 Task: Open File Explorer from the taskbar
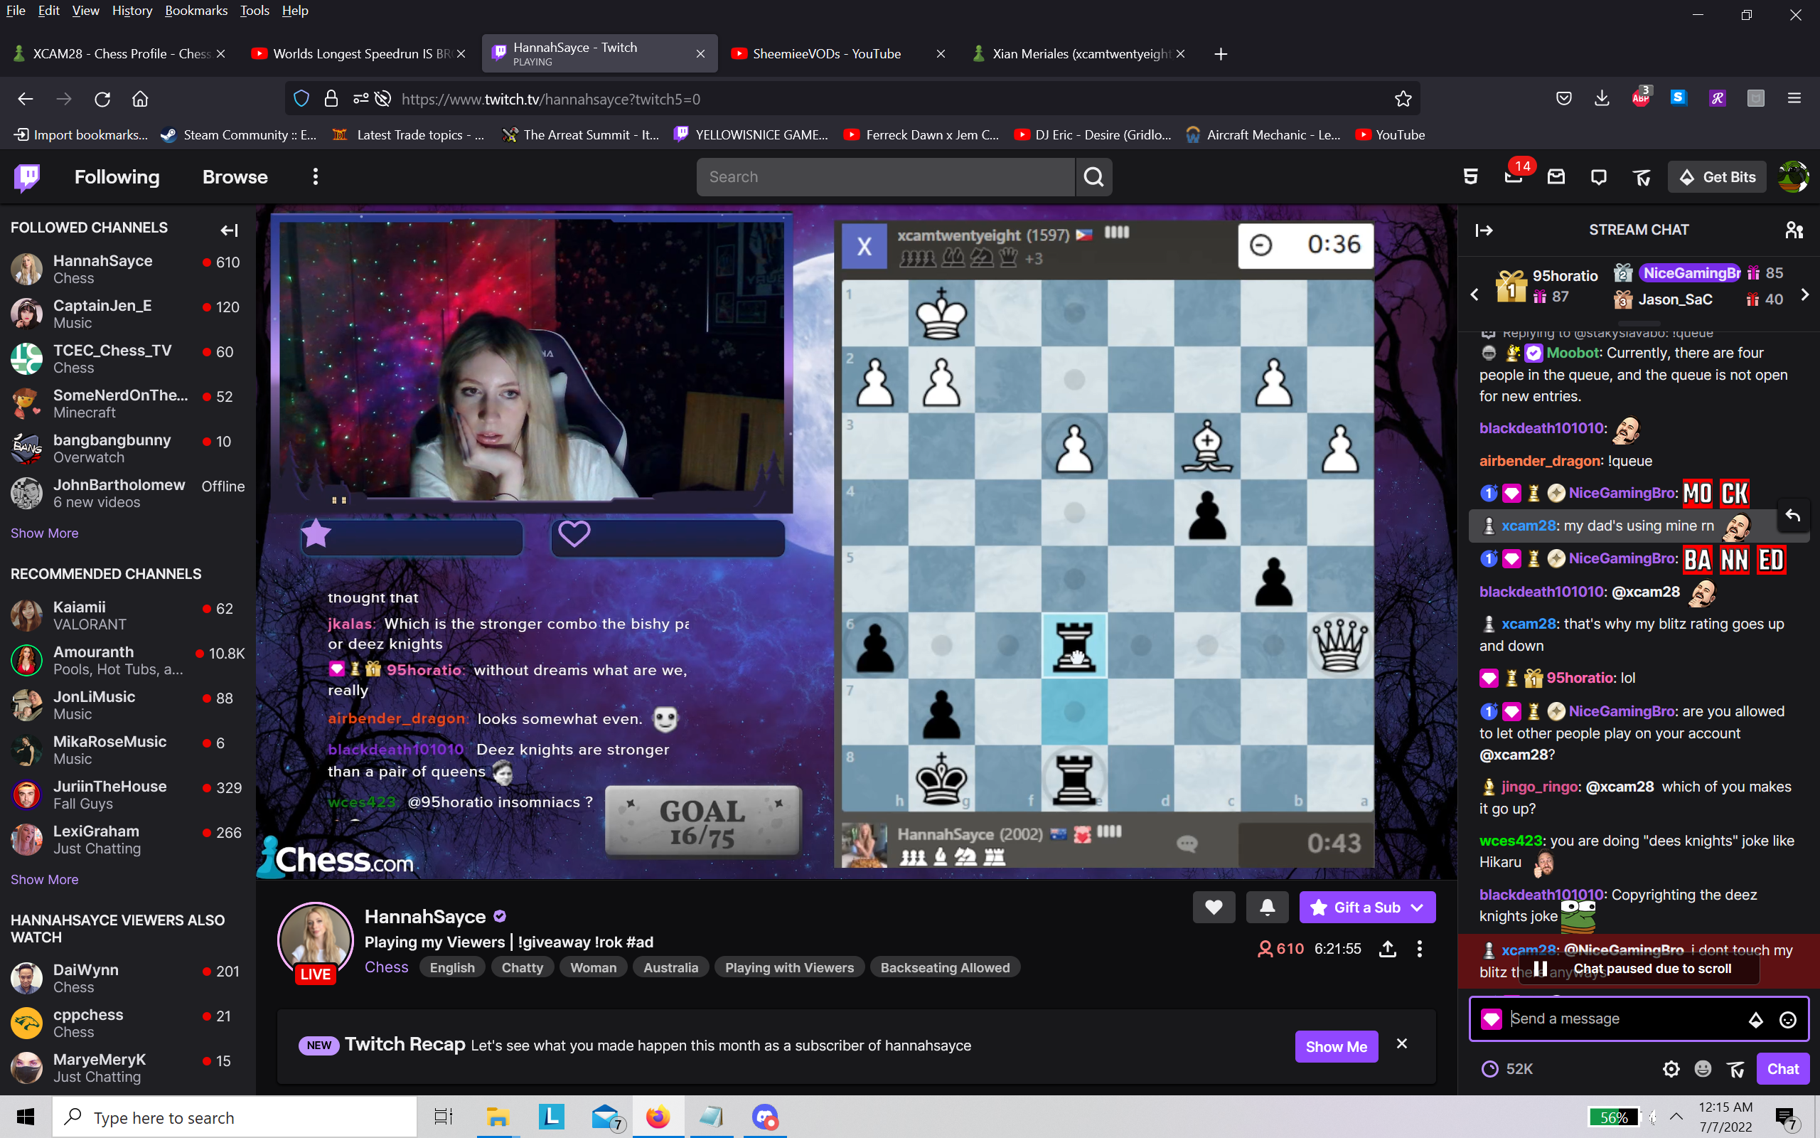tap(497, 1117)
